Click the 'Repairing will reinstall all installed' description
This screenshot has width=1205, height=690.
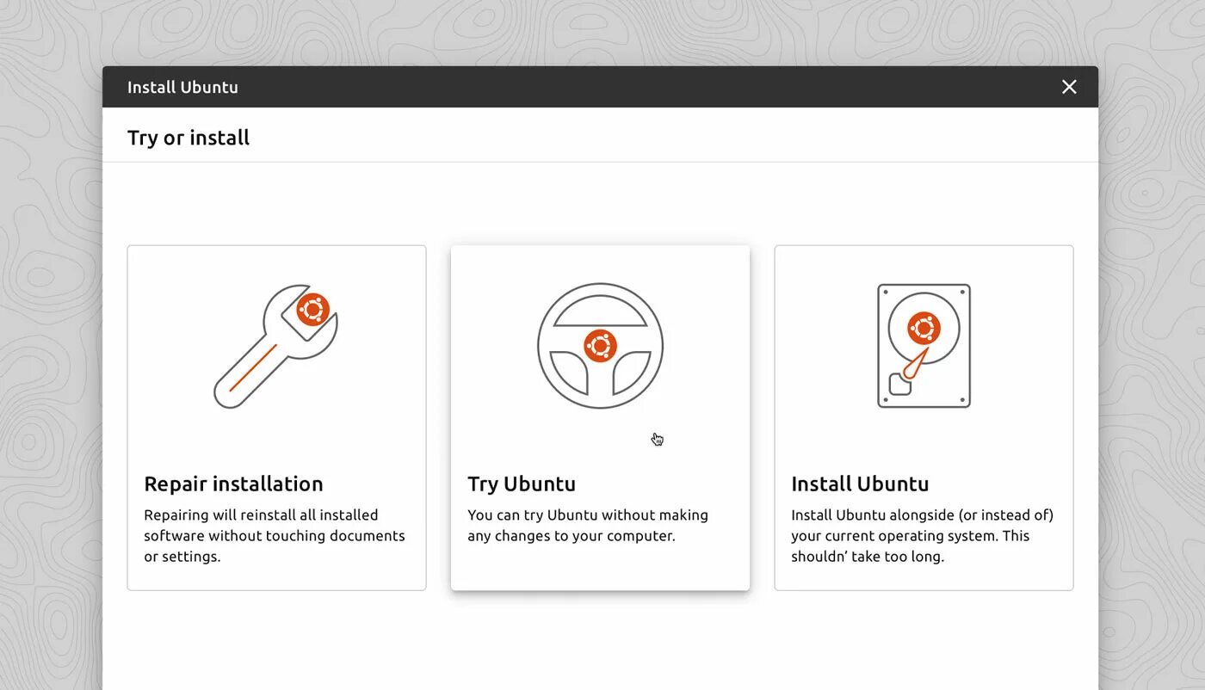(275, 535)
